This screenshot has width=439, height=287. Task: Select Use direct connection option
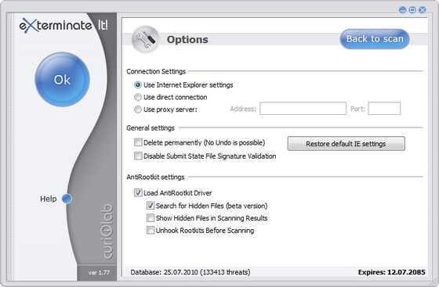point(138,97)
